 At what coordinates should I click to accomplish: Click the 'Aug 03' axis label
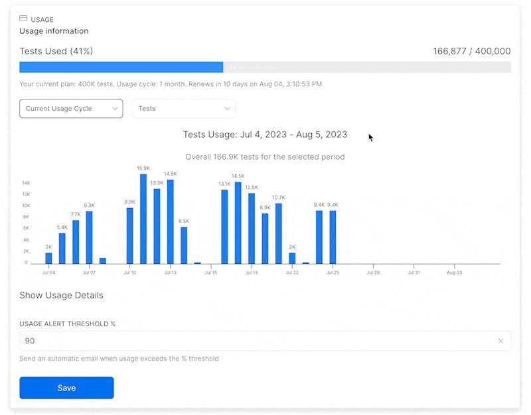point(454,272)
